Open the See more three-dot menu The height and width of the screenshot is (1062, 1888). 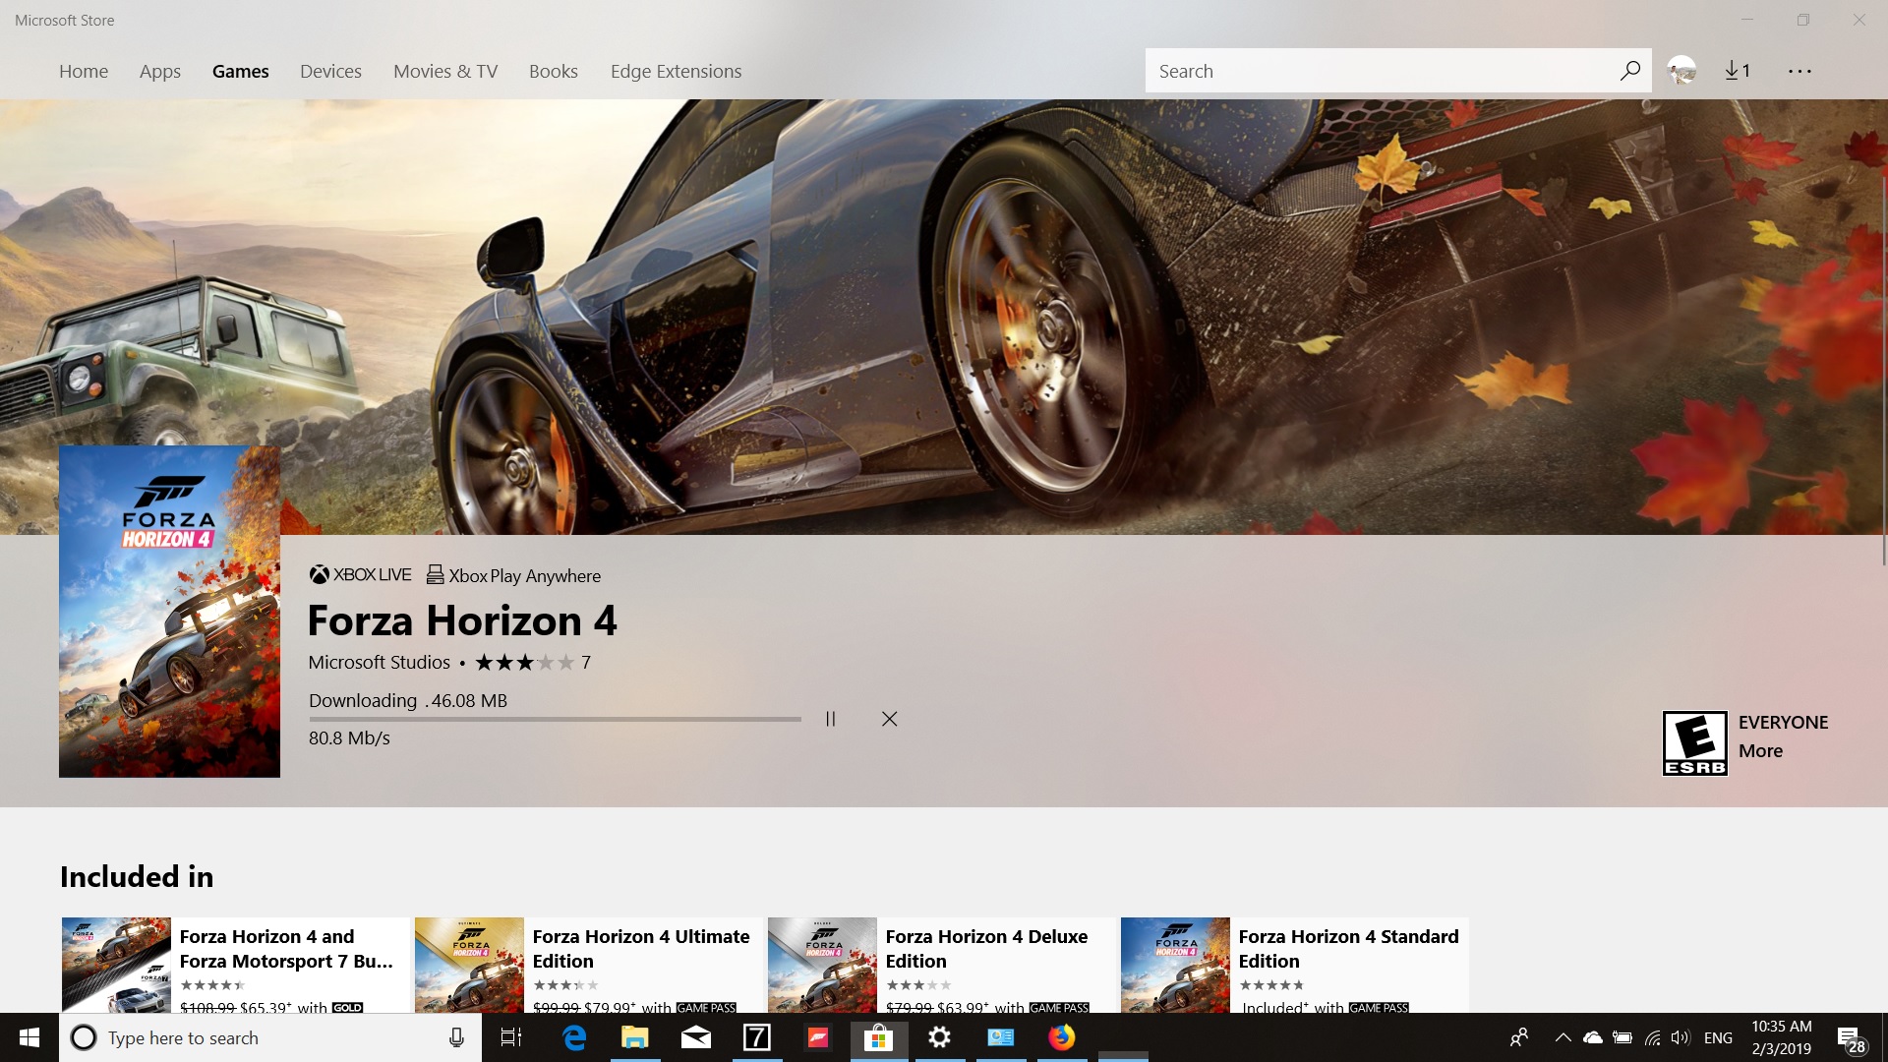click(1799, 71)
